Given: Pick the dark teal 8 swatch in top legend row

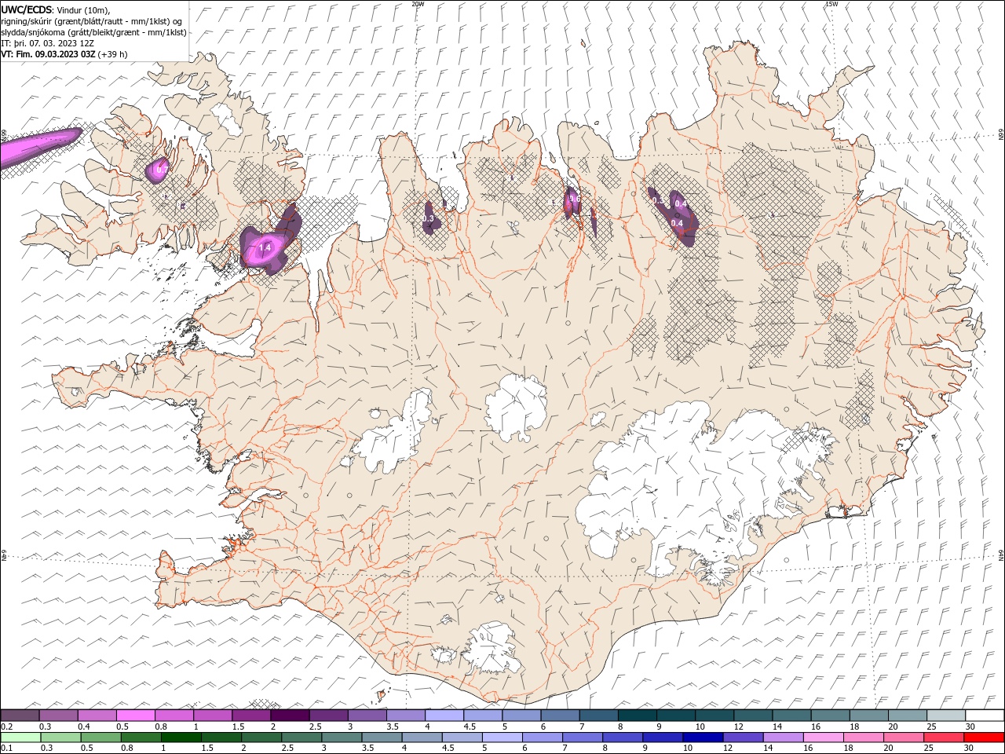Looking at the screenshot, I should tap(637, 716).
